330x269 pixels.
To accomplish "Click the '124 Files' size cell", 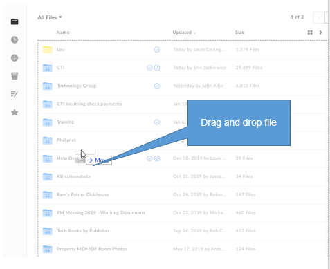I will pos(246,249).
